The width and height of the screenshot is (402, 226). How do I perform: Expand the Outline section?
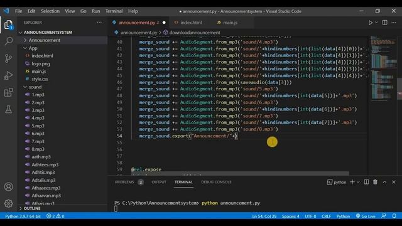point(63,208)
